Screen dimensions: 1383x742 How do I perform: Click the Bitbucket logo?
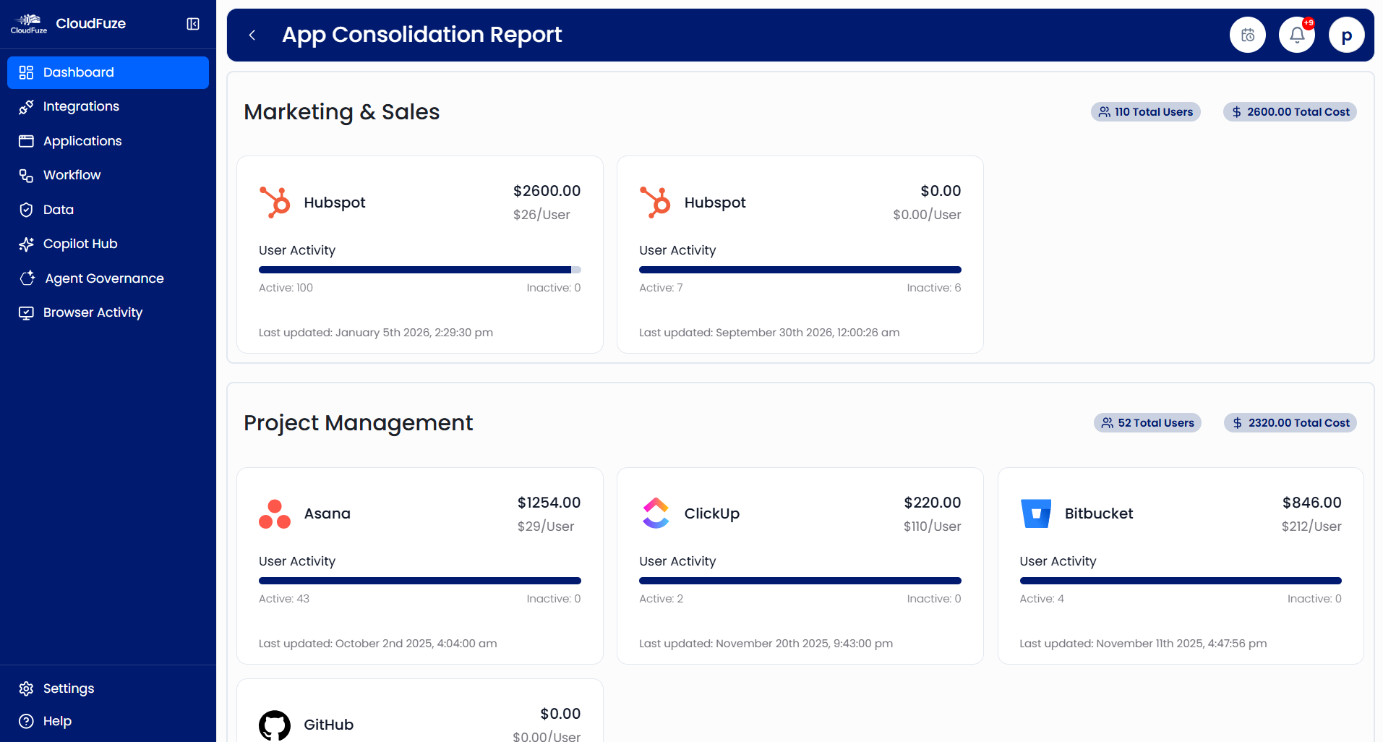(x=1035, y=513)
